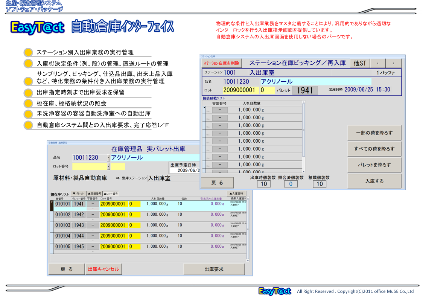Click the 出庫要求 button

(214, 269)
